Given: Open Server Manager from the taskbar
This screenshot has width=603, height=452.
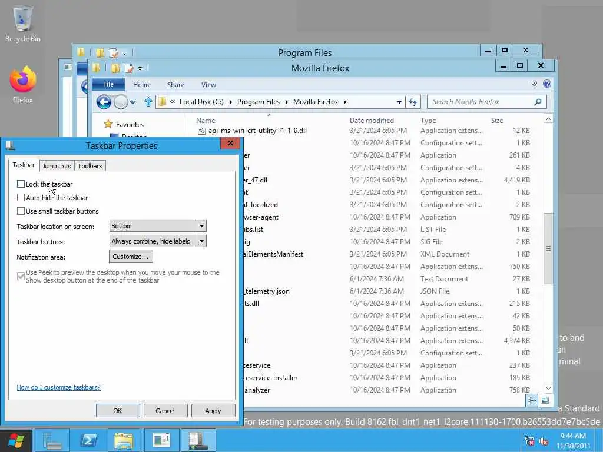Looking at the screenshot, I should [x=52, y=440].
